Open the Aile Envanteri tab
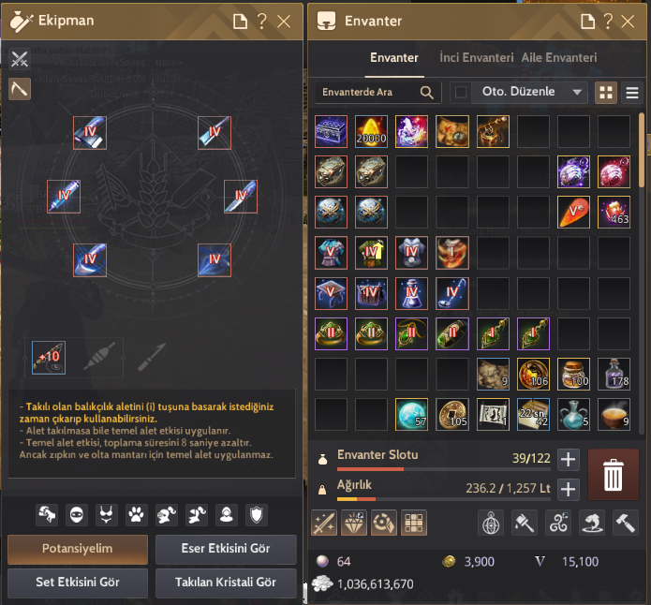The image size is (651, 605). coord(559,57)
